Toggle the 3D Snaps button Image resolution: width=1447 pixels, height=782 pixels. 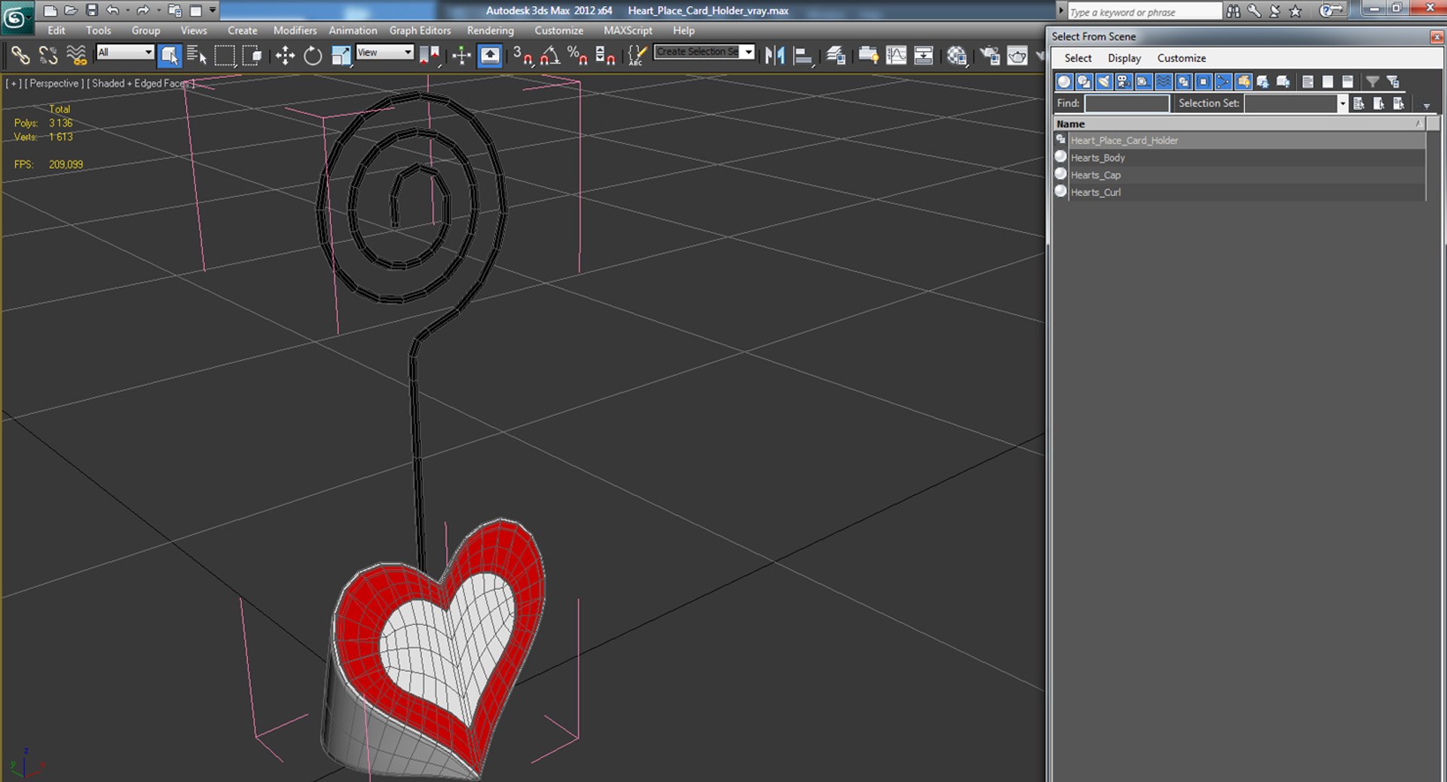[x=522, y=55]
